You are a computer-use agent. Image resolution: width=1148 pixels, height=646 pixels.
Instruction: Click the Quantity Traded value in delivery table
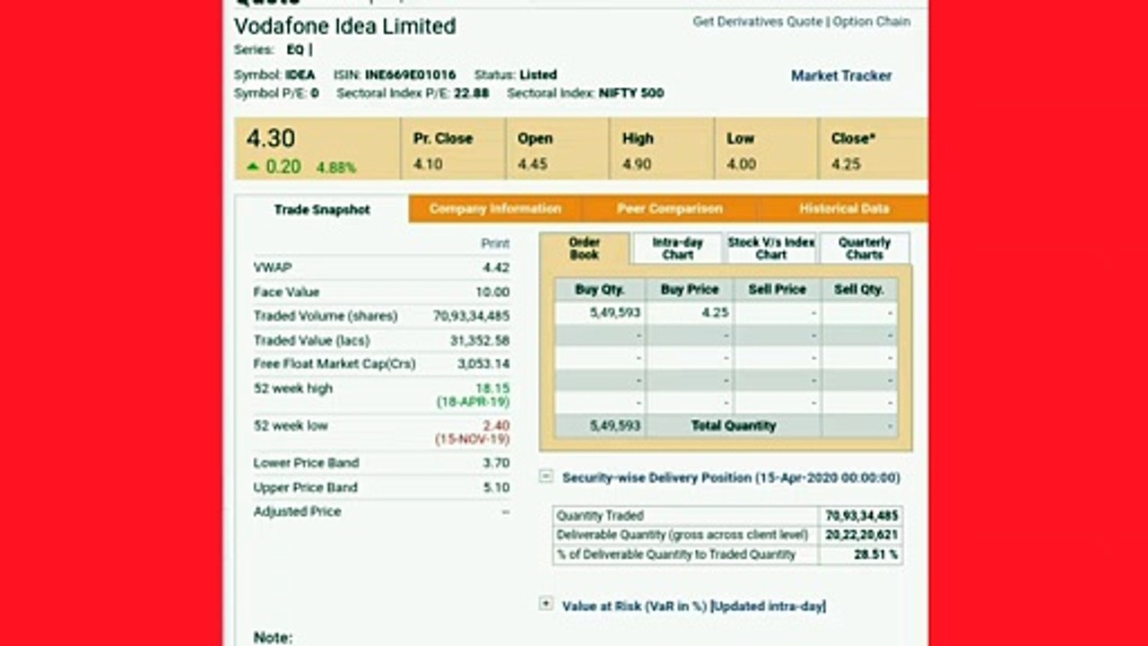point(862,515)
